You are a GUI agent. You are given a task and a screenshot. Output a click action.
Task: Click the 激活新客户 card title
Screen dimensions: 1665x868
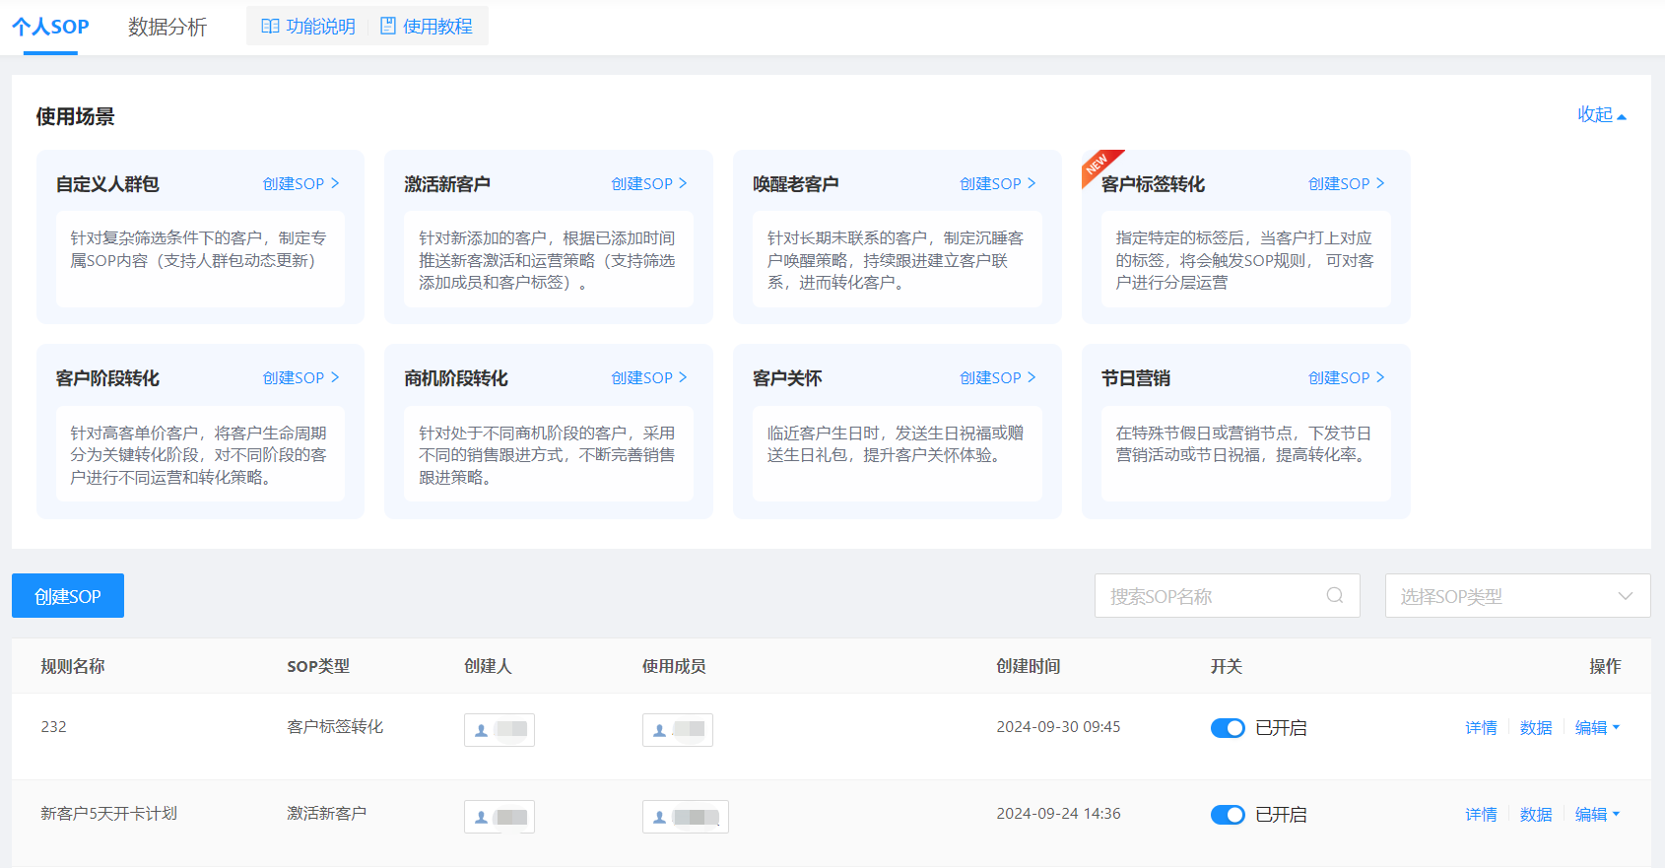pos(447,184)
